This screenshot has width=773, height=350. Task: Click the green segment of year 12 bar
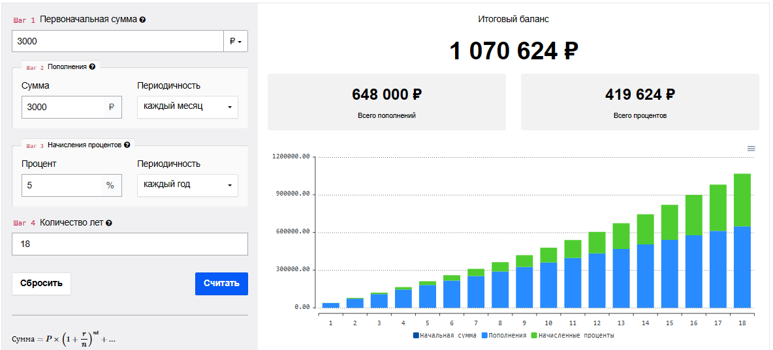click(x=597, y=242)
